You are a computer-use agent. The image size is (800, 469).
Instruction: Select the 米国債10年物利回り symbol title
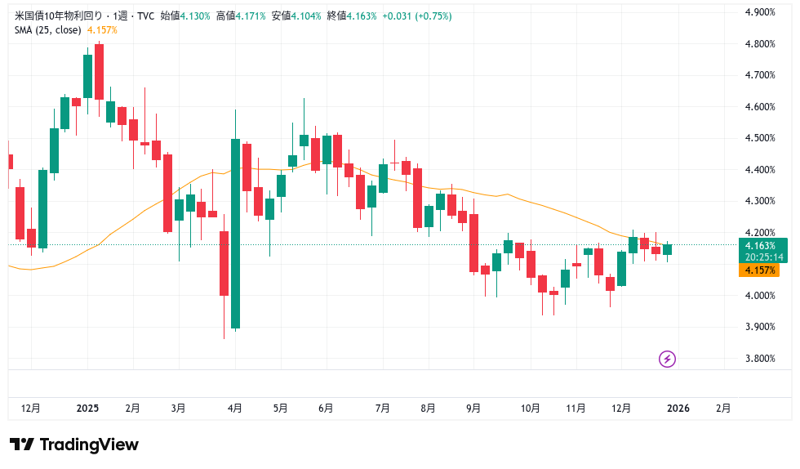coord(62,16)
